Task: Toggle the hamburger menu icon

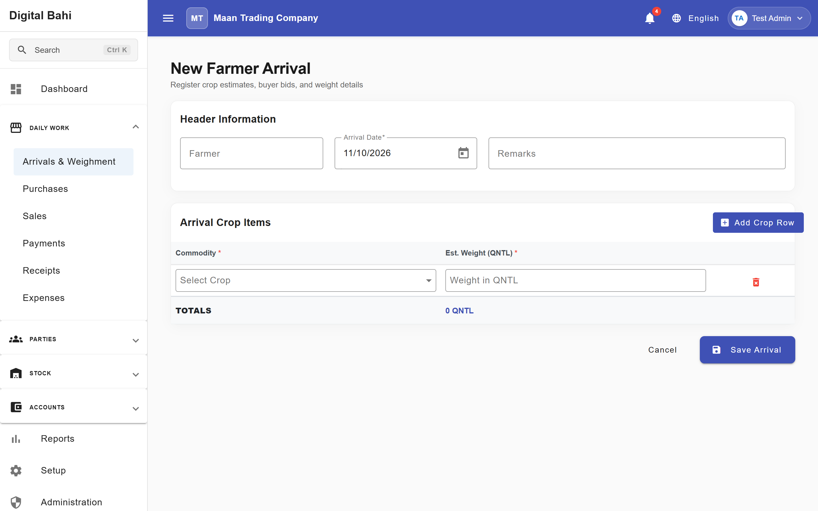Action: tap(168, 18)
